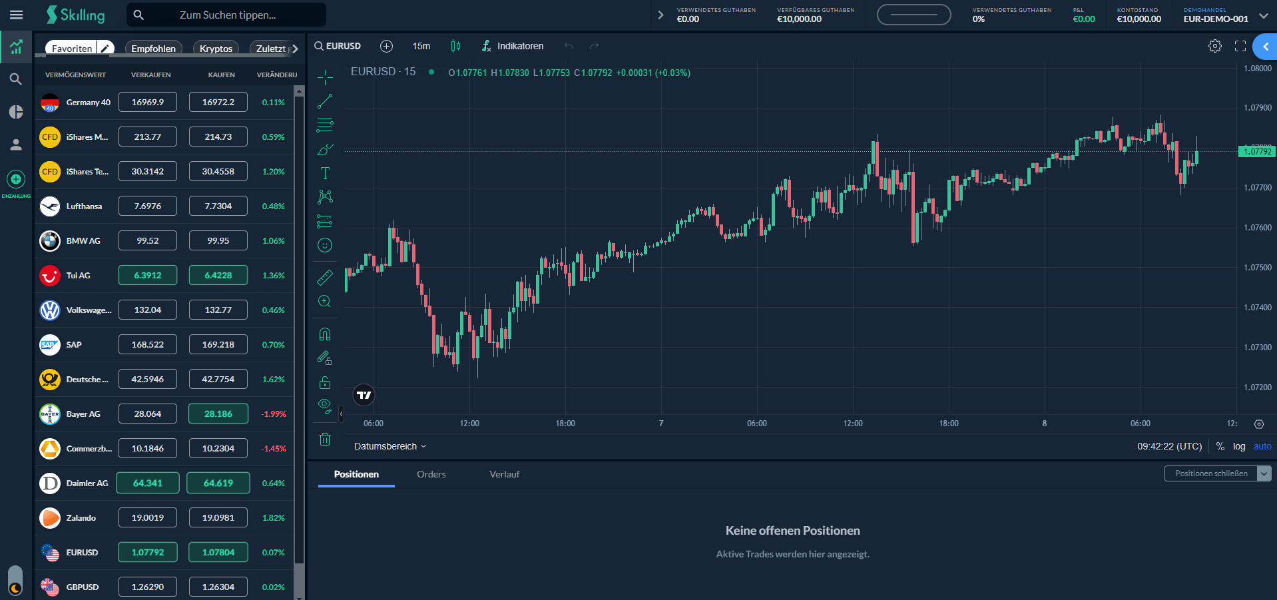Toggle chart fullscreen mode

coord(1240,46)
